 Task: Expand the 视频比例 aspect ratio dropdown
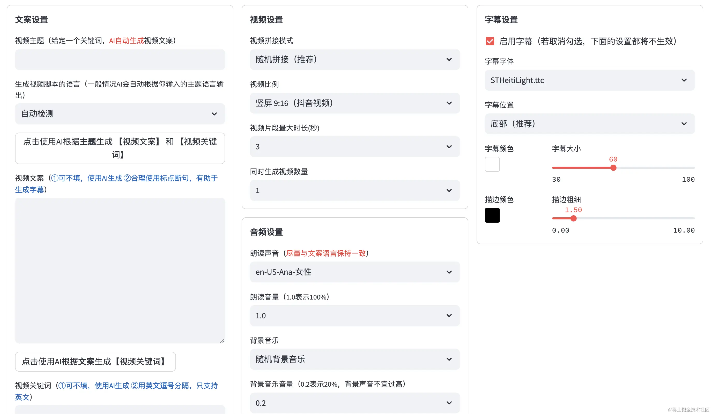tap(354, 103)
